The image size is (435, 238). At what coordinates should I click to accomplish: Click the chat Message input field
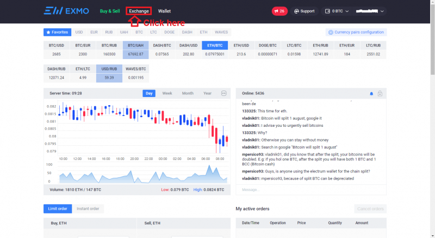point(311,190)
